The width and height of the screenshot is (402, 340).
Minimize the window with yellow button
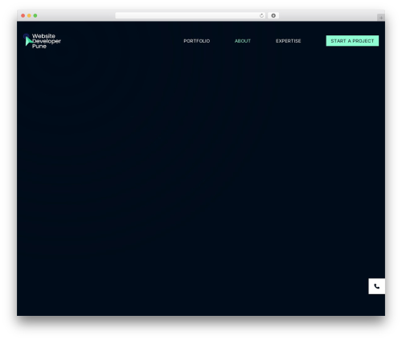coord(29,15)
